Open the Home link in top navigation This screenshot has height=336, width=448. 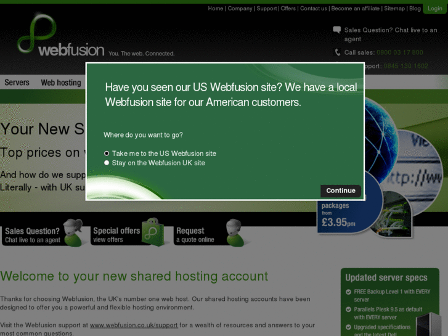click(x=216, y=9)
